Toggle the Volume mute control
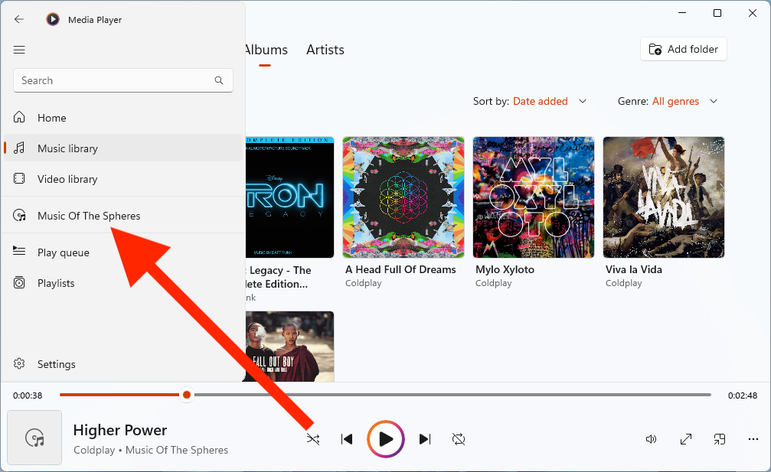Screen dimensions: 771x472 tap(651, 438)
